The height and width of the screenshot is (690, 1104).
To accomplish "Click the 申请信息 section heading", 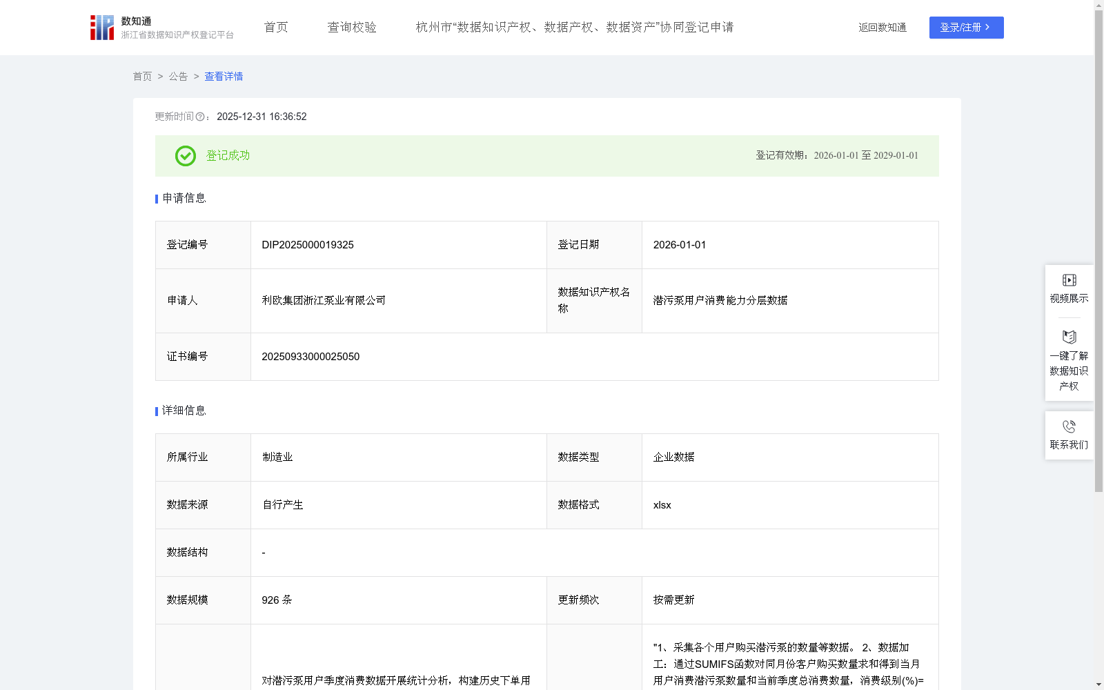I will point(184,199).
